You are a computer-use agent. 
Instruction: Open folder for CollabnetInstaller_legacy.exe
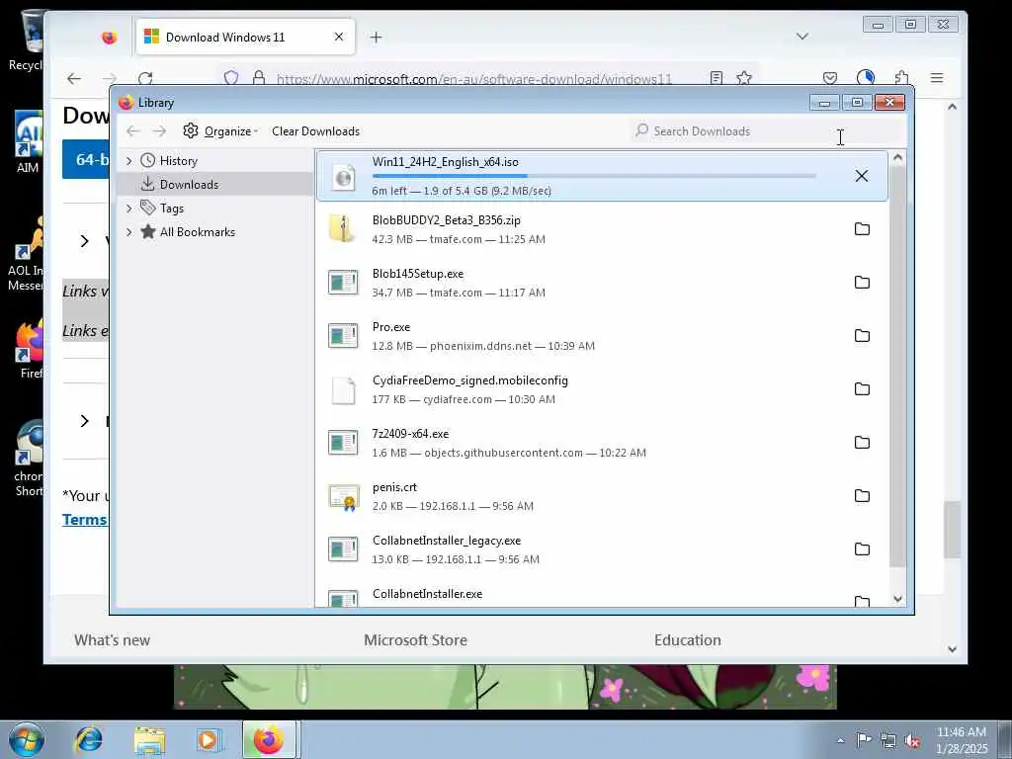pos(862,549)
